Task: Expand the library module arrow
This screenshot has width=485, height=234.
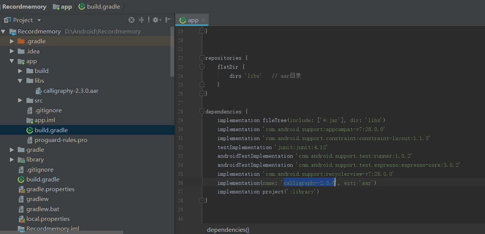Action: [12, 160]
